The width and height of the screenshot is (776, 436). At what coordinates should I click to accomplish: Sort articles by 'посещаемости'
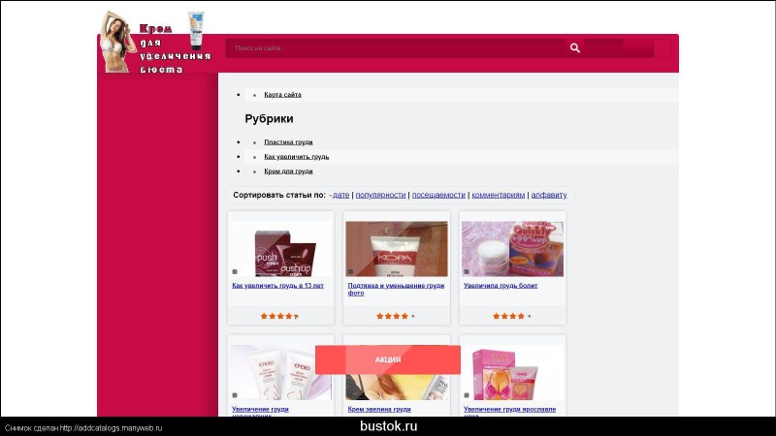click(438, 195)
